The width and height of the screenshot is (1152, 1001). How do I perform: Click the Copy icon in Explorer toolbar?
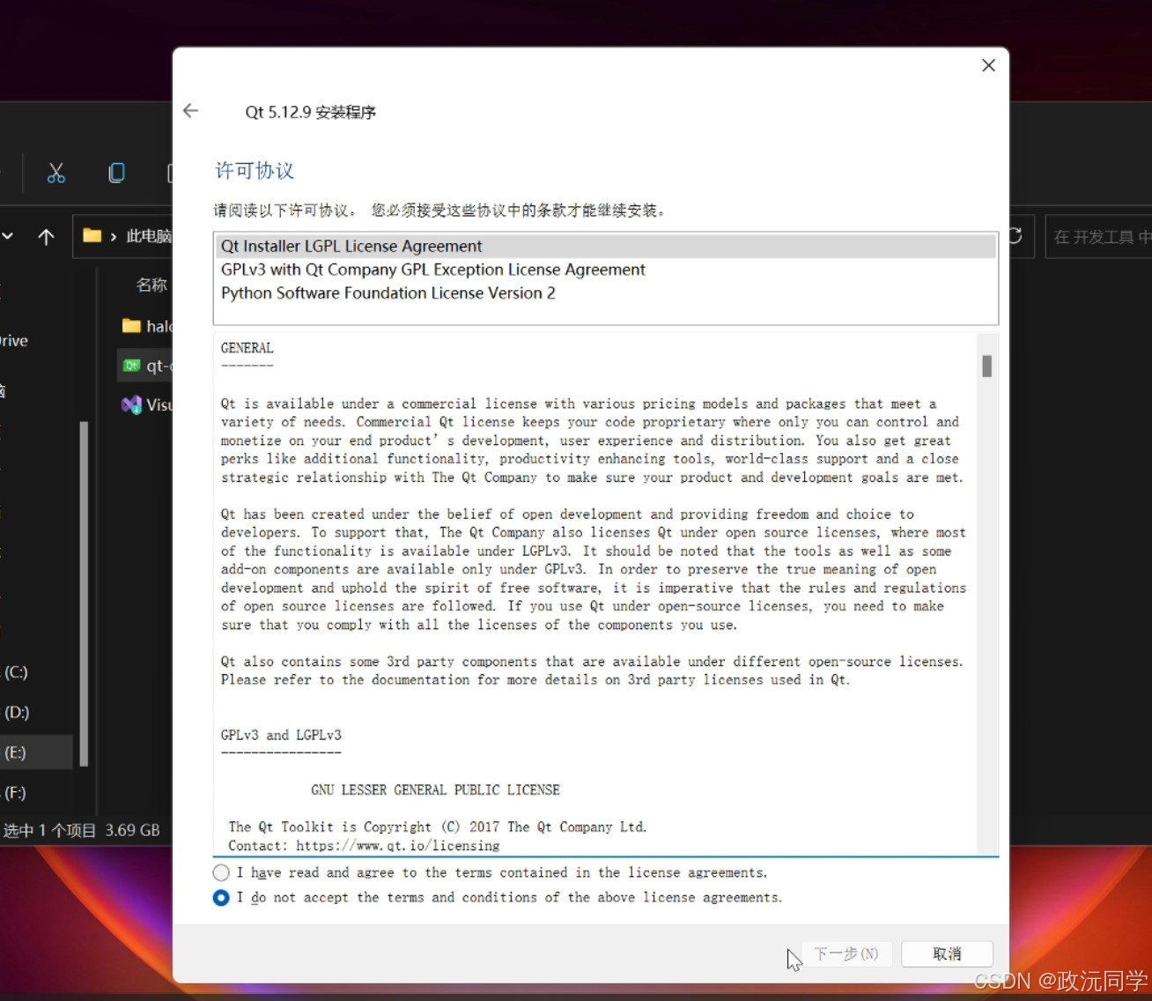click(x=116, y=173)
